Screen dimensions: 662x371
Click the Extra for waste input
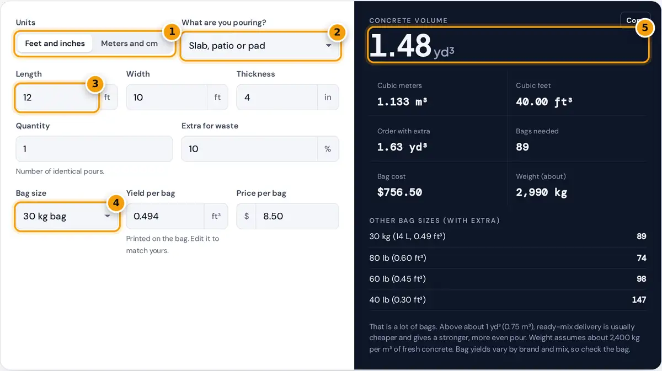pyautogui.click(x=249, y=149)
